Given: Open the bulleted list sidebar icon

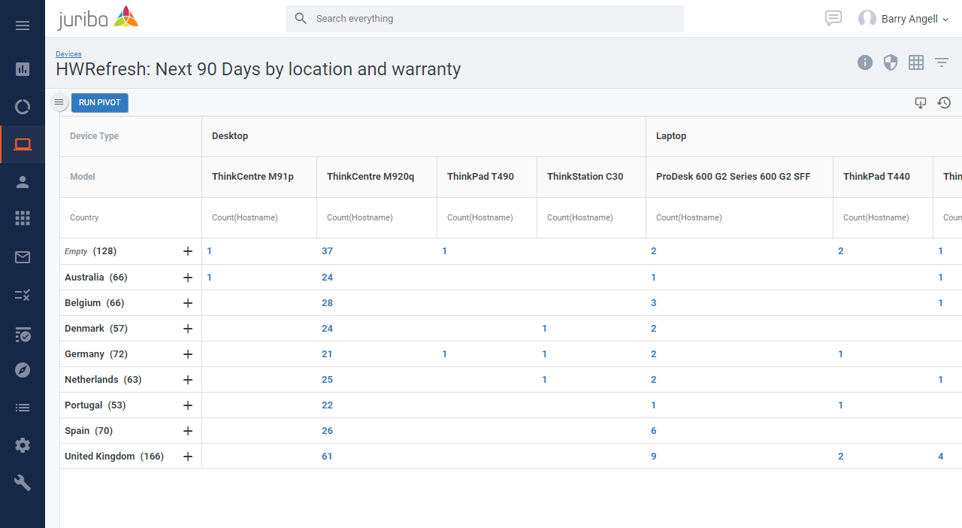Looking at the screenshot, I should pos(23,408).
